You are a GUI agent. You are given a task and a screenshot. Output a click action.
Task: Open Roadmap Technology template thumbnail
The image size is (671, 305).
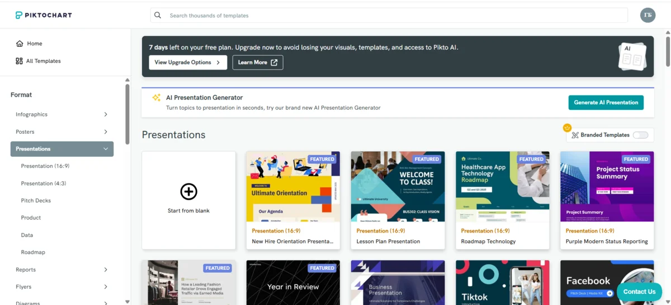[x=502, y=187]
